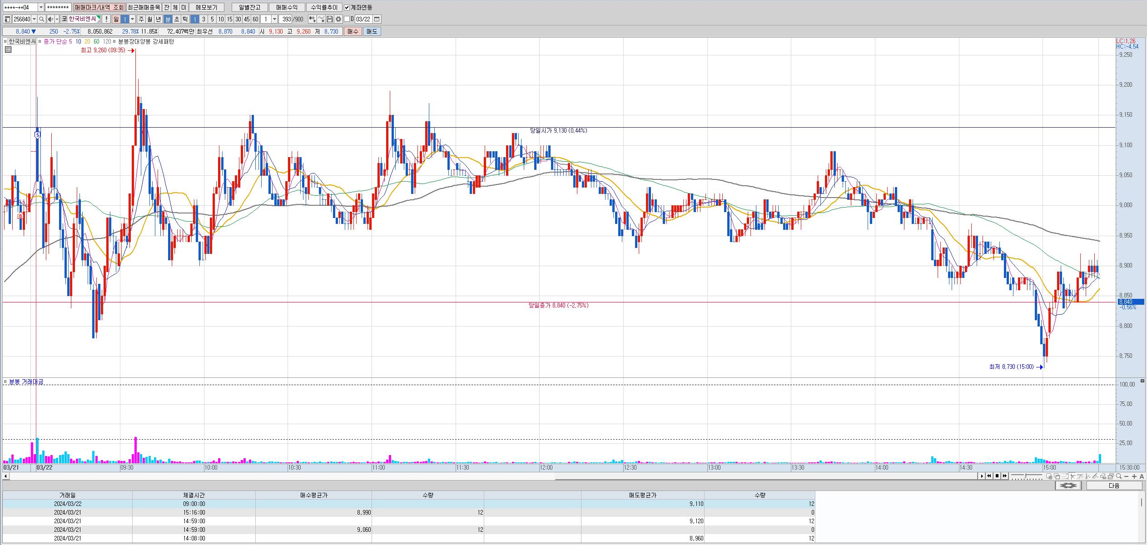Open the stock code 256840 dropdown
The image size is (1147, 545).
(x=35, y=19)
